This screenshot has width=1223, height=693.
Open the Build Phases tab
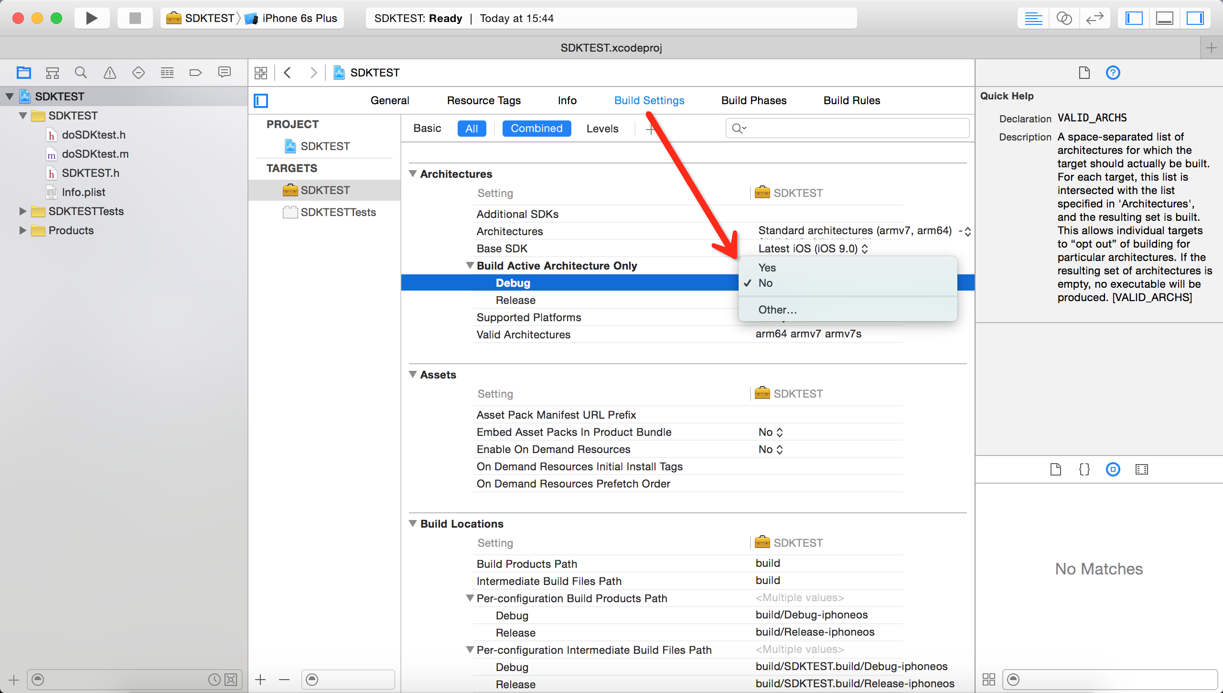(754, 100)
